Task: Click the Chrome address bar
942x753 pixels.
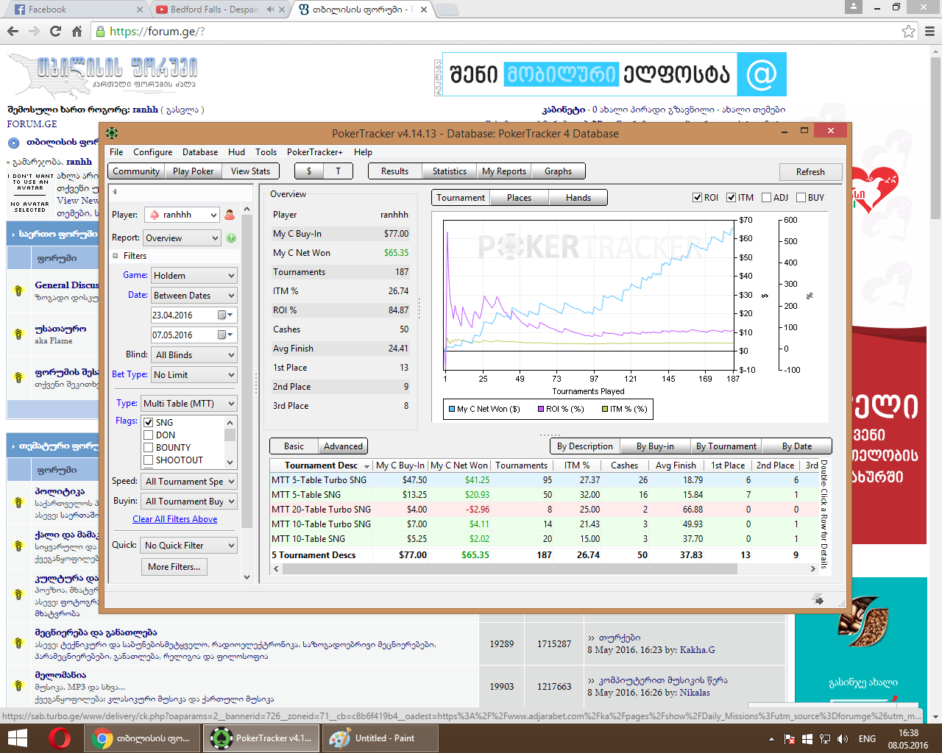Action: [x=503, y=31]
